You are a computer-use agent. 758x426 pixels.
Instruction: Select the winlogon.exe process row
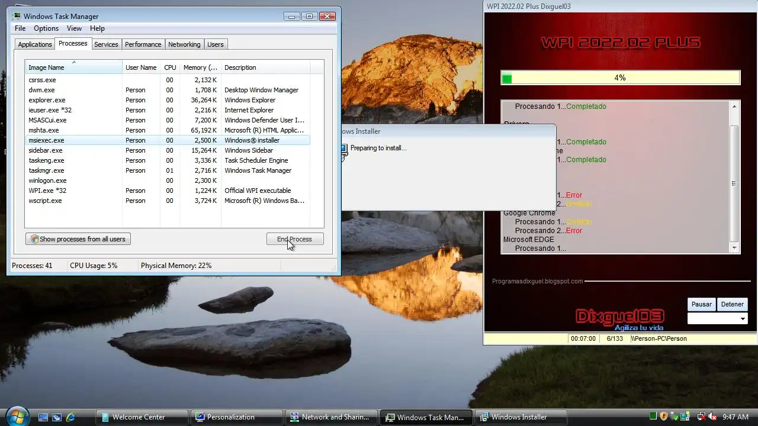pyautogui.click(x=167, y=180)
